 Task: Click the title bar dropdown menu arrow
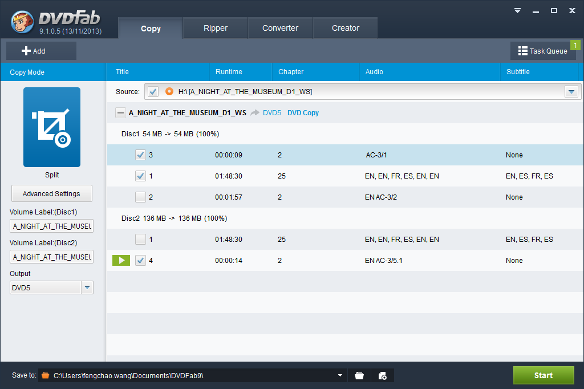pyautogui.click(x=517, y=10)
